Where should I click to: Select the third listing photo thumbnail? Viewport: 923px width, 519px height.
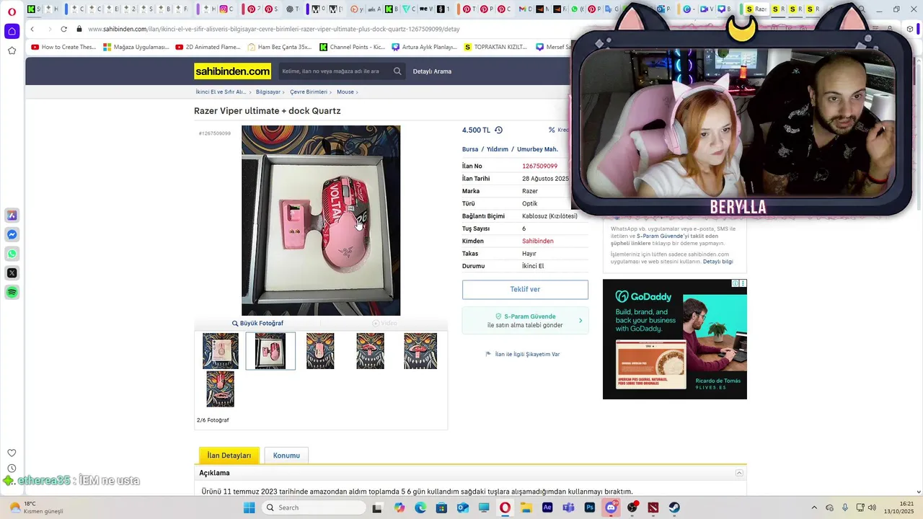(x=320, y=351)
